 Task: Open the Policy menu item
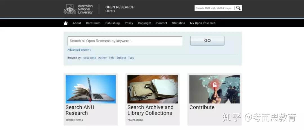[x=129, y=23]
